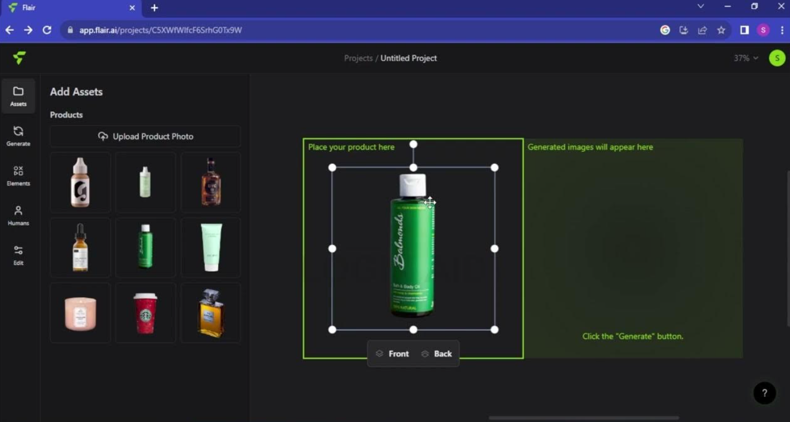
Task: Open the help question mark button
Action: click(x=764, y=393)
